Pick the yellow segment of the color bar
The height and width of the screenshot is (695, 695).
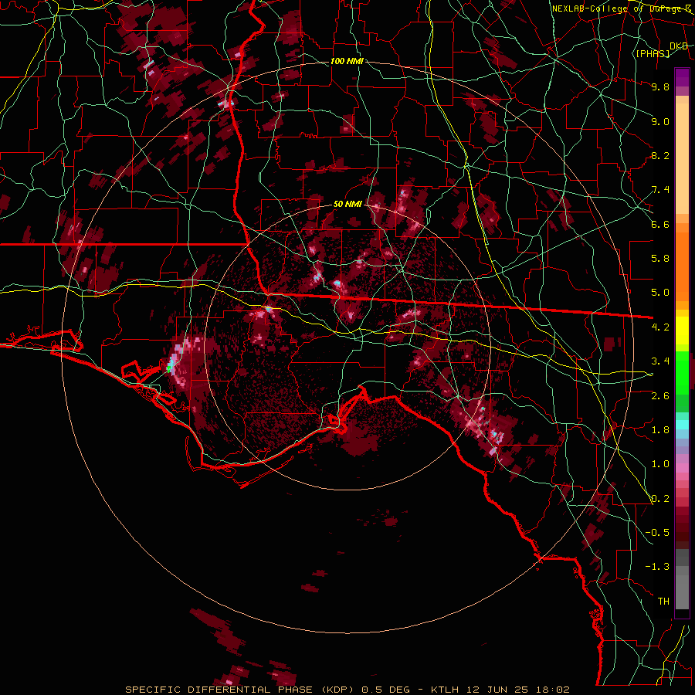(682, 331)
